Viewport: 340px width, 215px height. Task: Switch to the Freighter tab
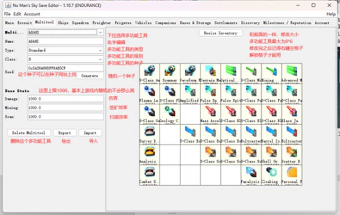[x=101, y=23]
